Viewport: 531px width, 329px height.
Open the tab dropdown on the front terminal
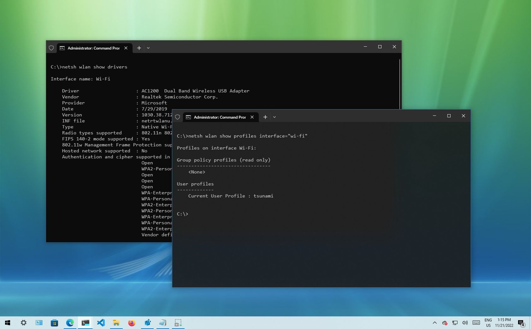click(274, 117)
